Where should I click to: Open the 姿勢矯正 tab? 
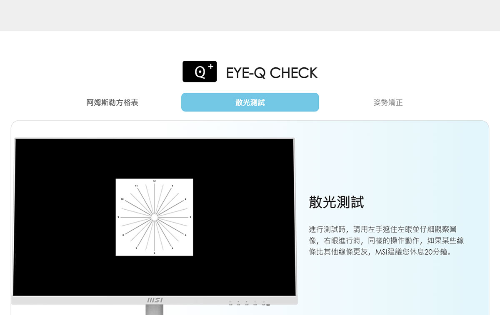tap(388, 102)
